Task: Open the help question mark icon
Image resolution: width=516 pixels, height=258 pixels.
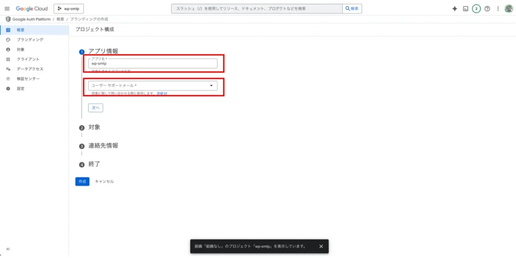Action: click(x=487, y=9)
